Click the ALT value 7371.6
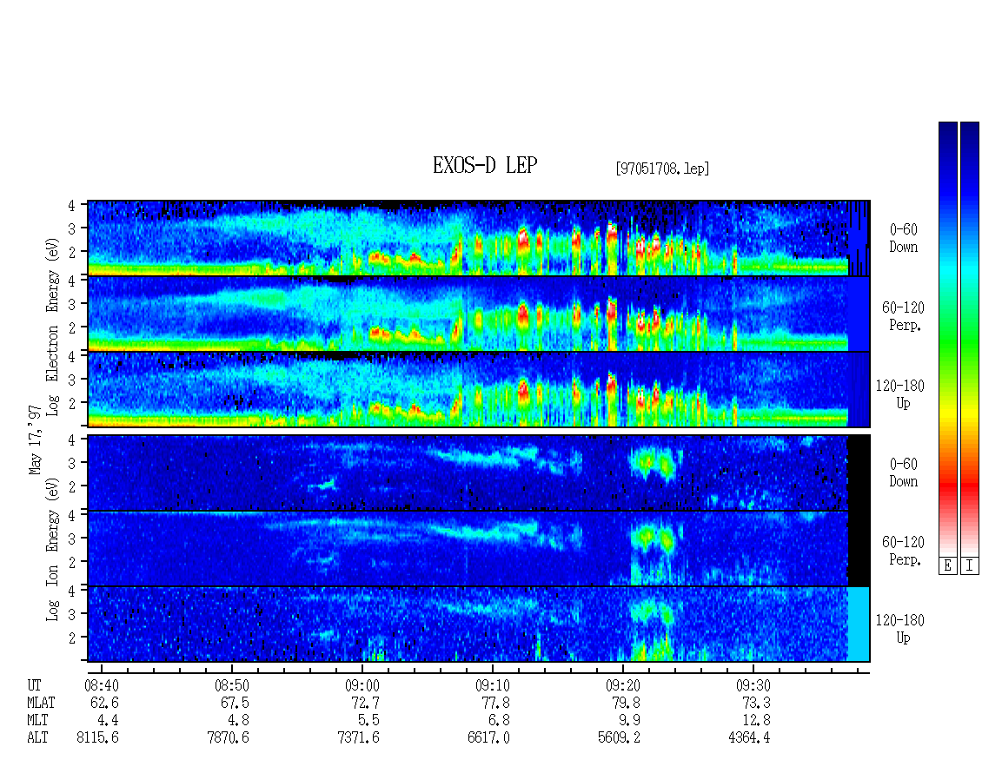Viewport: 982px width, 760px height. click(x=358, y=738)
